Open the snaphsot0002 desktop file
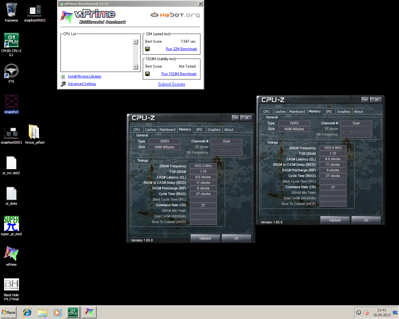This screenshot has height=319, width=399. point(35,12)
